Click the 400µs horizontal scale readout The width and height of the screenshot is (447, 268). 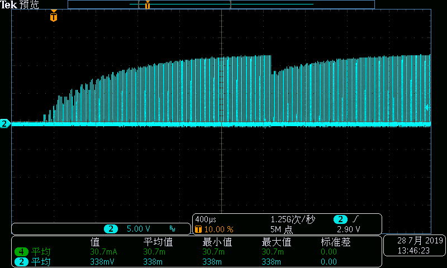point(206,219)
